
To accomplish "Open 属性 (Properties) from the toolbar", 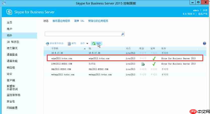I will tap(72, 43).
